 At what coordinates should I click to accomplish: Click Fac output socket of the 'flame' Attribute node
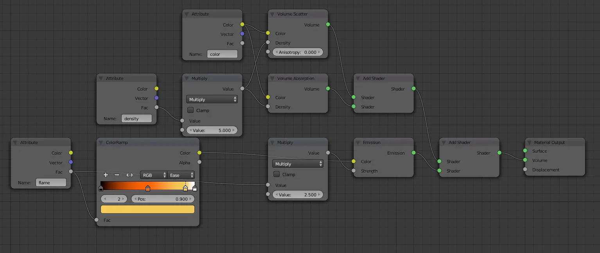(x=71, y=172)
